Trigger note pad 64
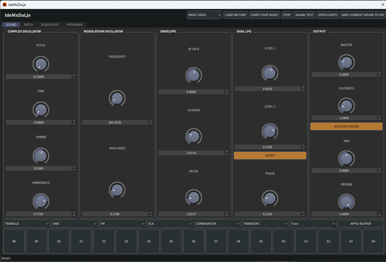Viewport: 386px width, 262px height. point(373,241)
